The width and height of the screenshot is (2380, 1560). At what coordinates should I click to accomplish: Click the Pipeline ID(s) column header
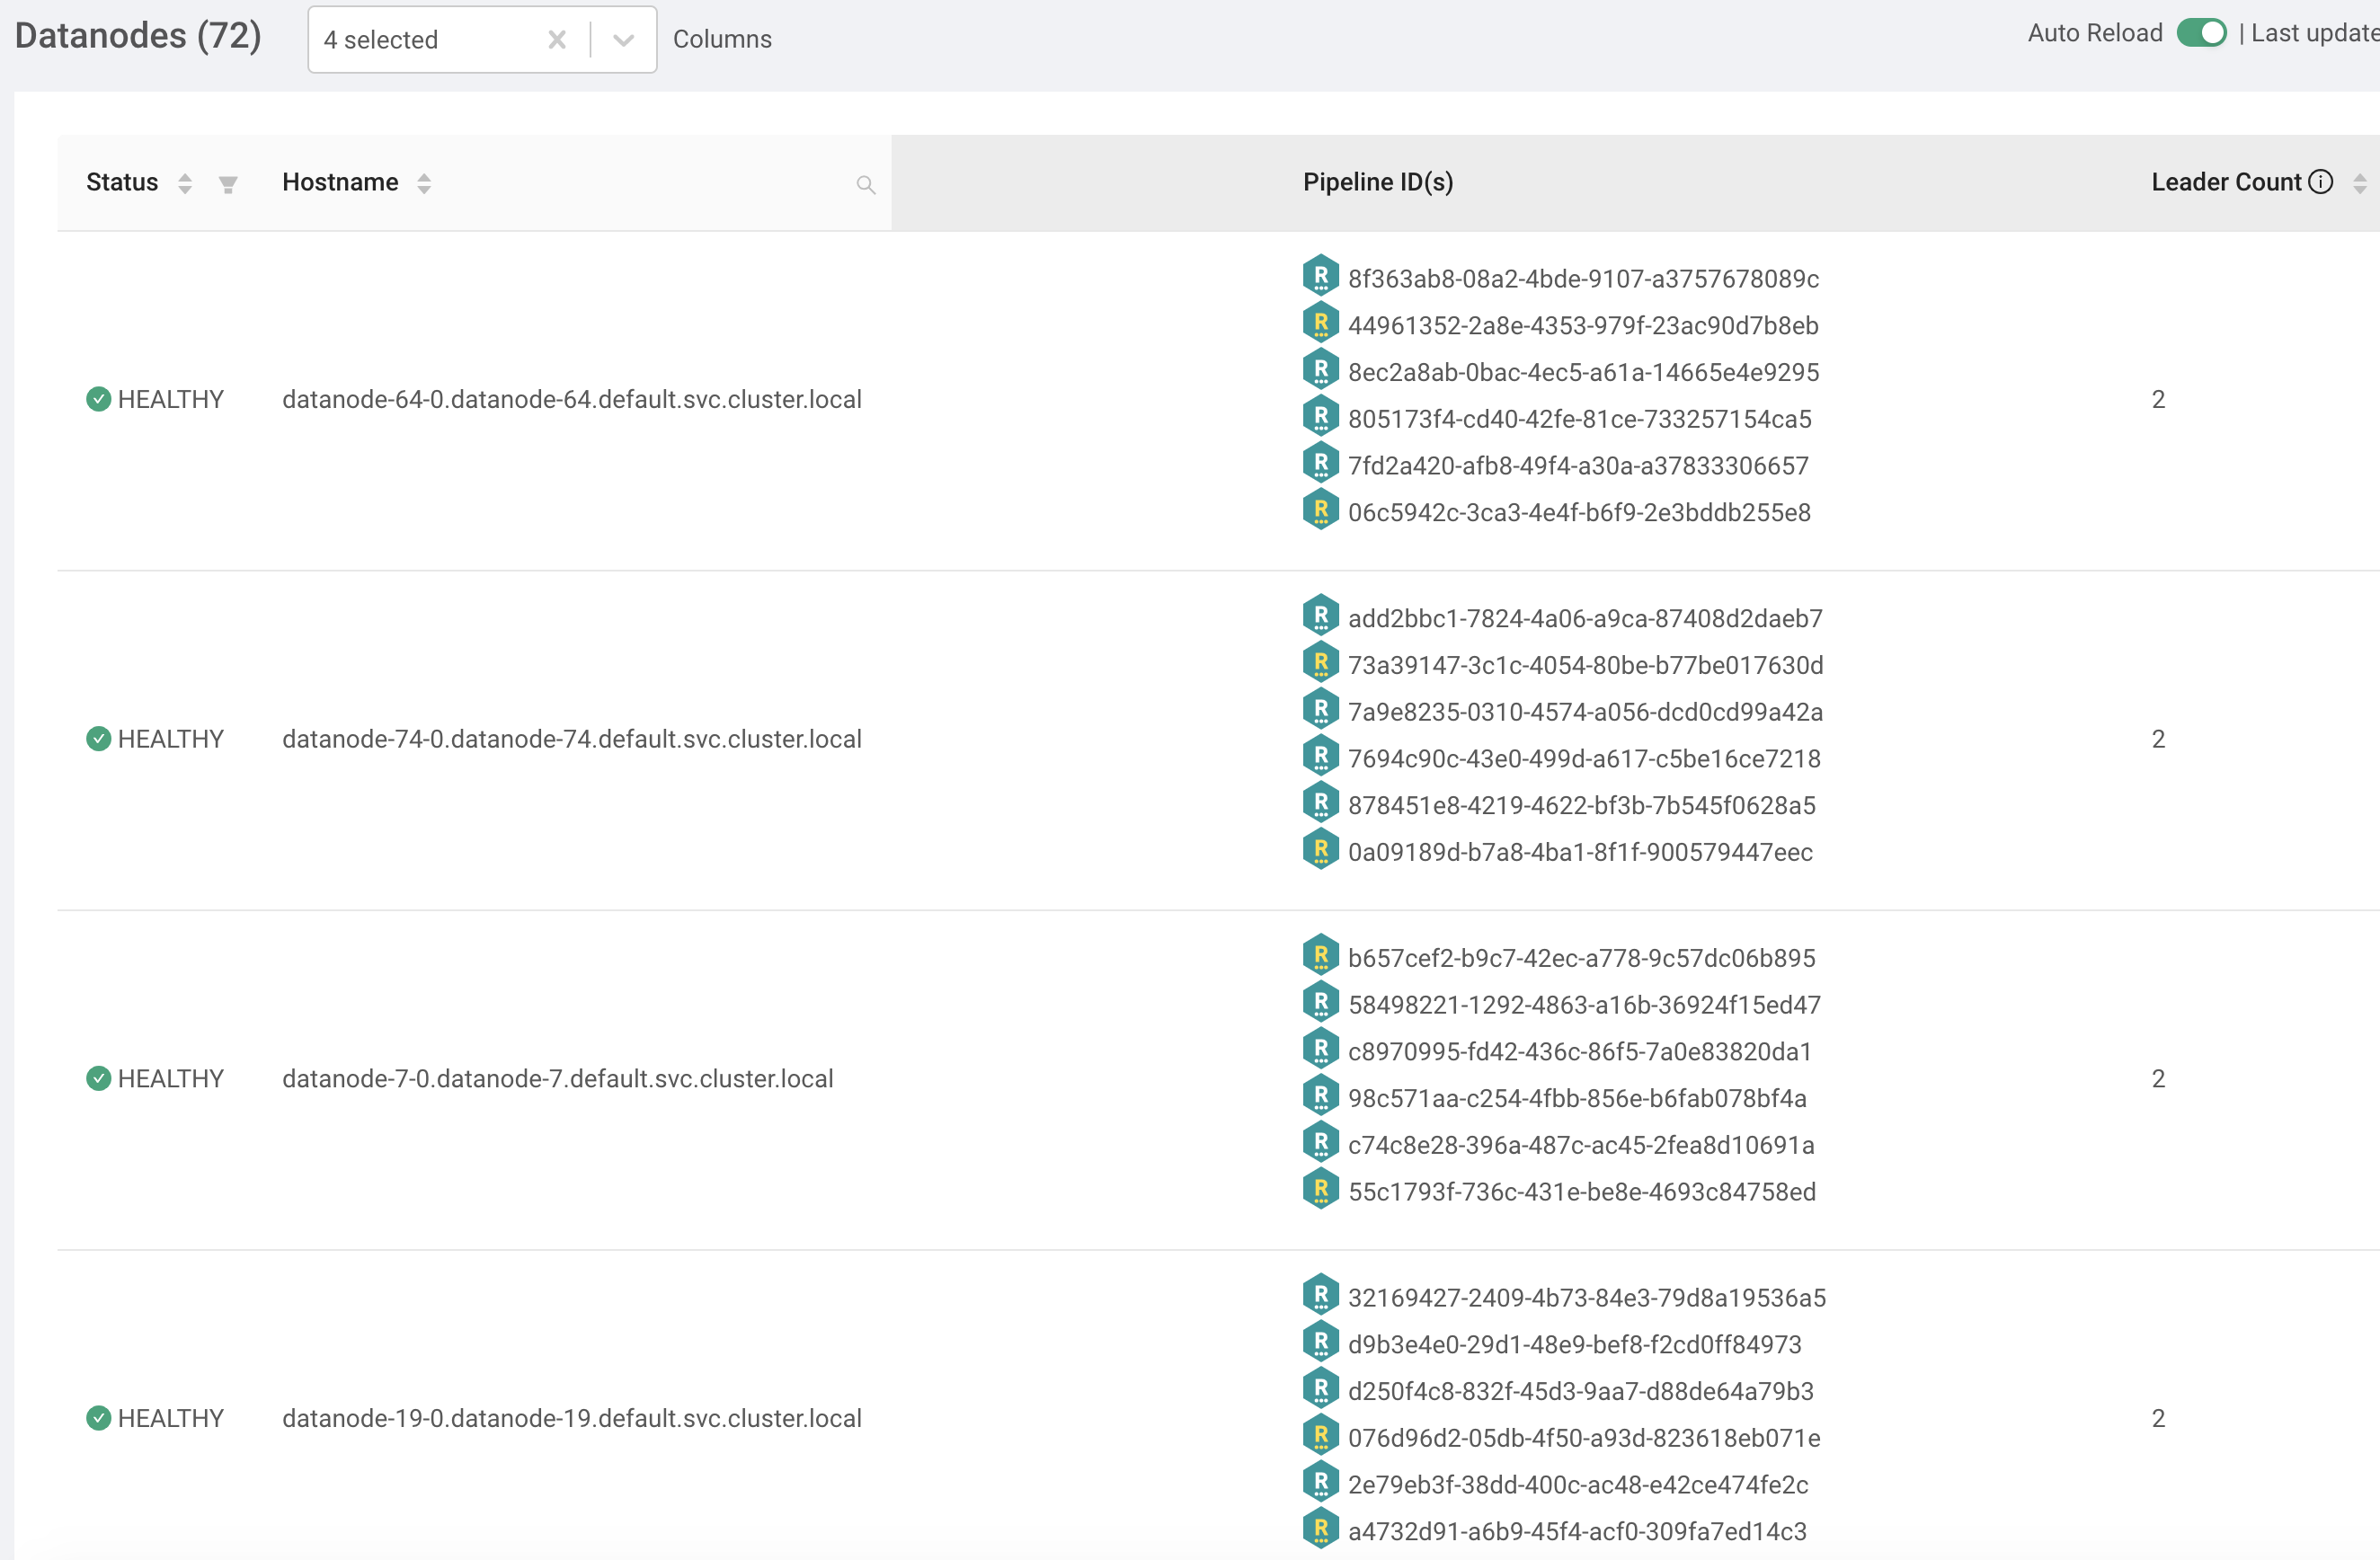(x=1377, y=182)
